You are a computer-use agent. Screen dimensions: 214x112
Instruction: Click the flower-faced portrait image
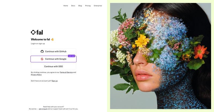(160, 56)
